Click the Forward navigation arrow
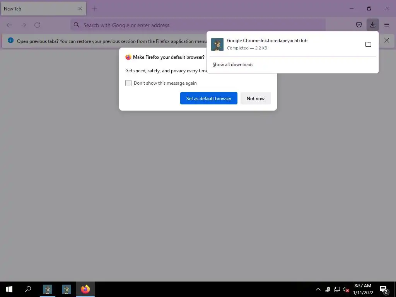The height and width of the screenshot is (297, 396). click(23, 25)
